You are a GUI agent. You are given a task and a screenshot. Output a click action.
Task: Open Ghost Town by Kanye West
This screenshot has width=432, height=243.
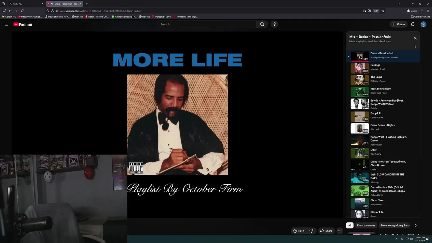pos(383,203)
